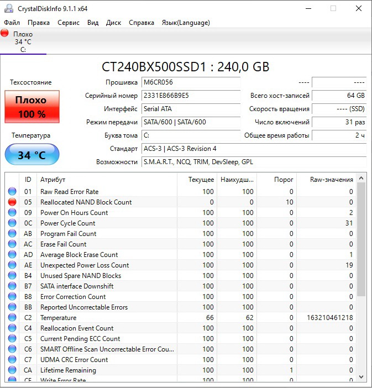
Task: Click the Всего хост-записей value 64 GB
Action: tap(339, 96)
